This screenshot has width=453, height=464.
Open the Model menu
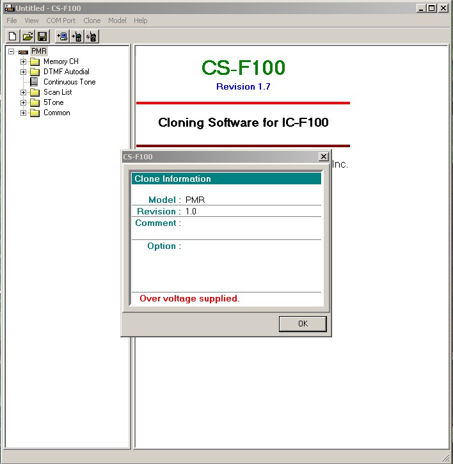117,20
